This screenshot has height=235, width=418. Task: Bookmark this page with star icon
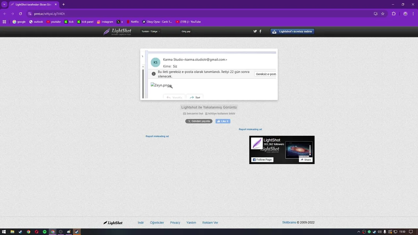(x=383, y=14)
